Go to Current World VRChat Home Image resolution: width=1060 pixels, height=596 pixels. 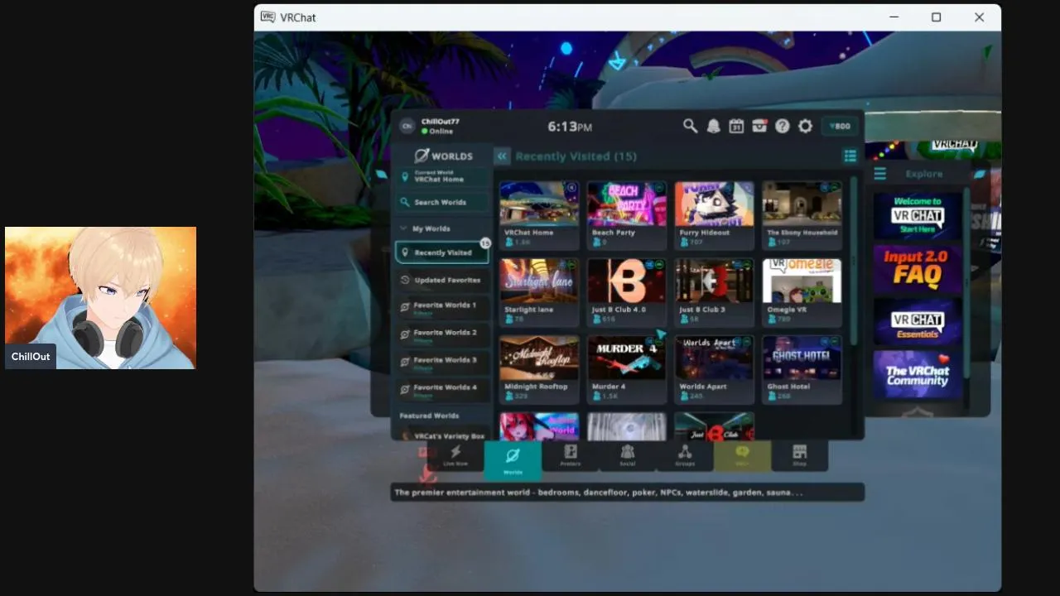pos(442,176)
